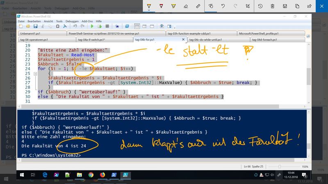This screenshot has width=328, height=184.
Task: Open the Datei menu in ISE
Action: 21,21
